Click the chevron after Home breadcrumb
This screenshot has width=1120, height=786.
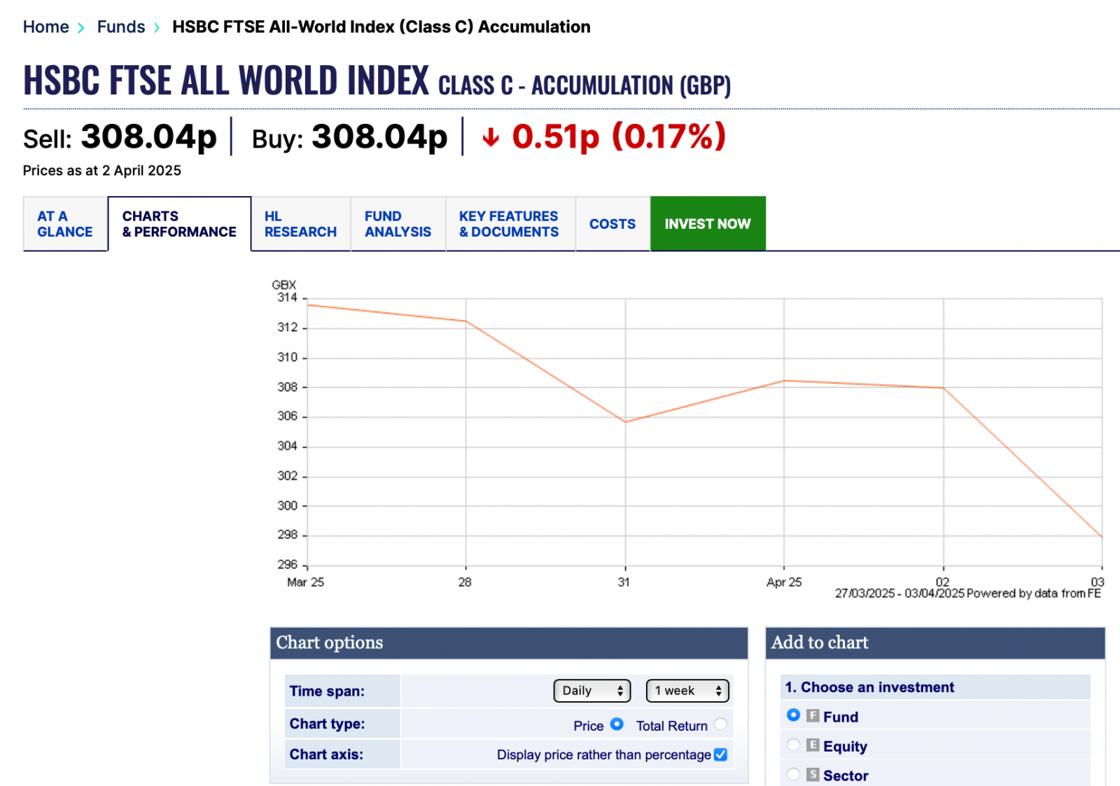click(x=81, y=27)
